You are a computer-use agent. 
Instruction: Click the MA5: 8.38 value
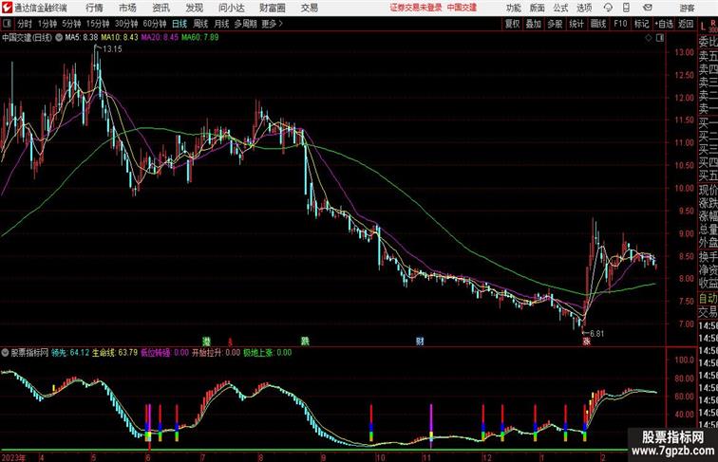tap(82, 38)
